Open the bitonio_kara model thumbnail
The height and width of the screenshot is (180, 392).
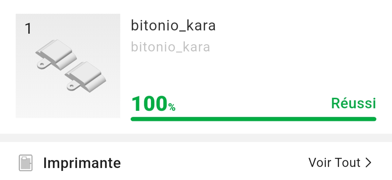coord(68,66)
